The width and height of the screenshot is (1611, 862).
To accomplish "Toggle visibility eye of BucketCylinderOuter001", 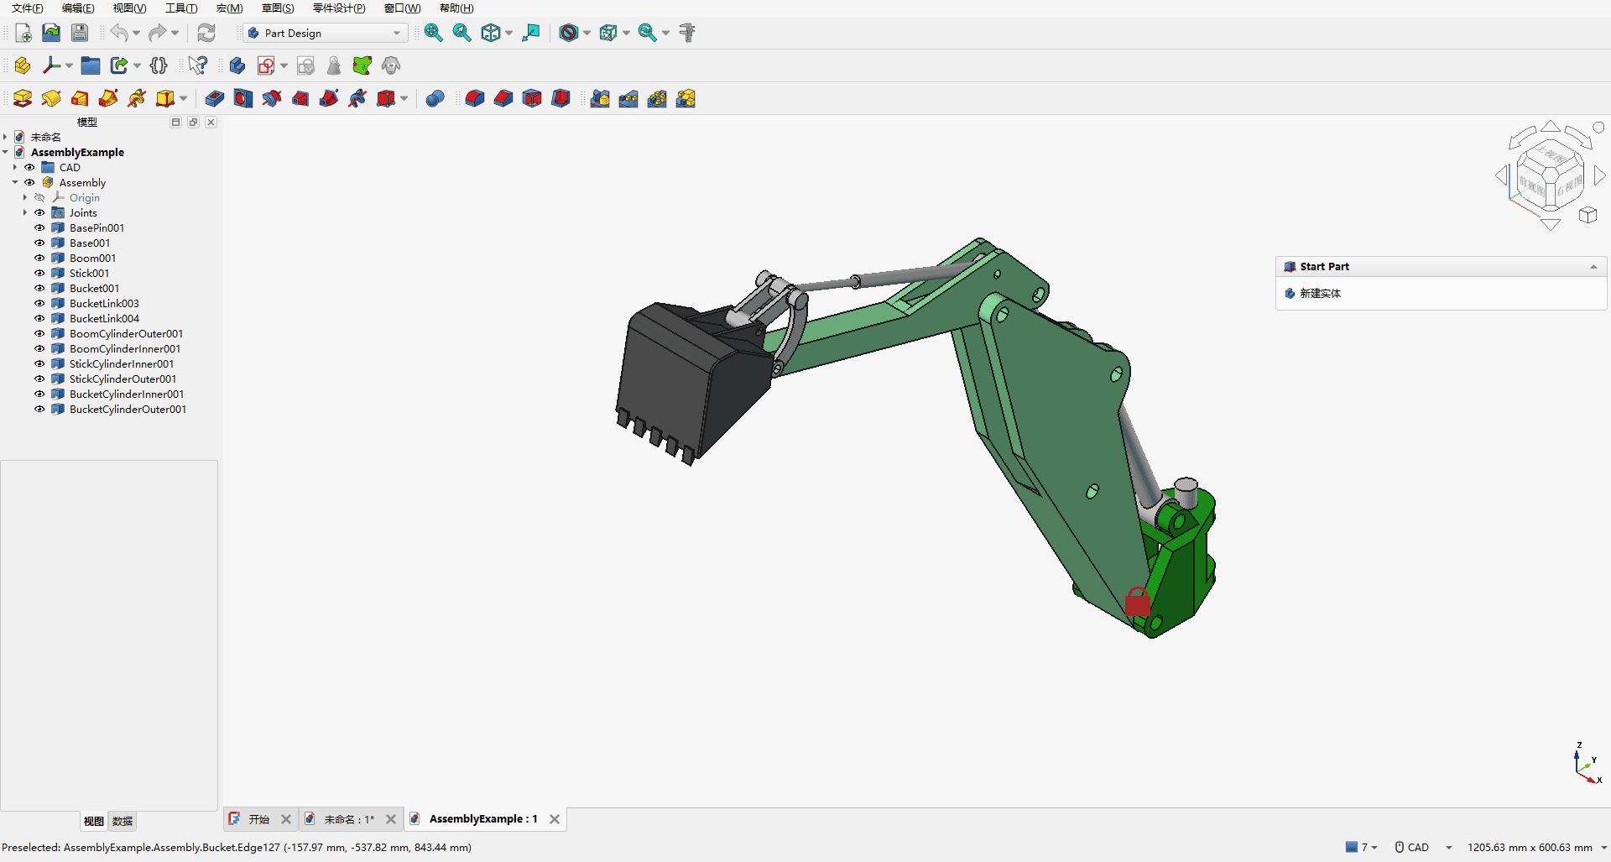I will tap(39, 409).
